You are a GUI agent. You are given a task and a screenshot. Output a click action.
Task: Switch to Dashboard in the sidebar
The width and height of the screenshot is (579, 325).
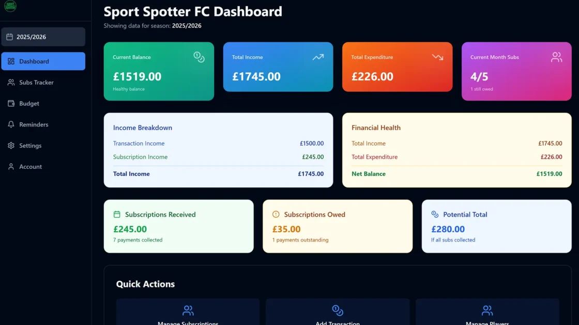tap(43, 61)
